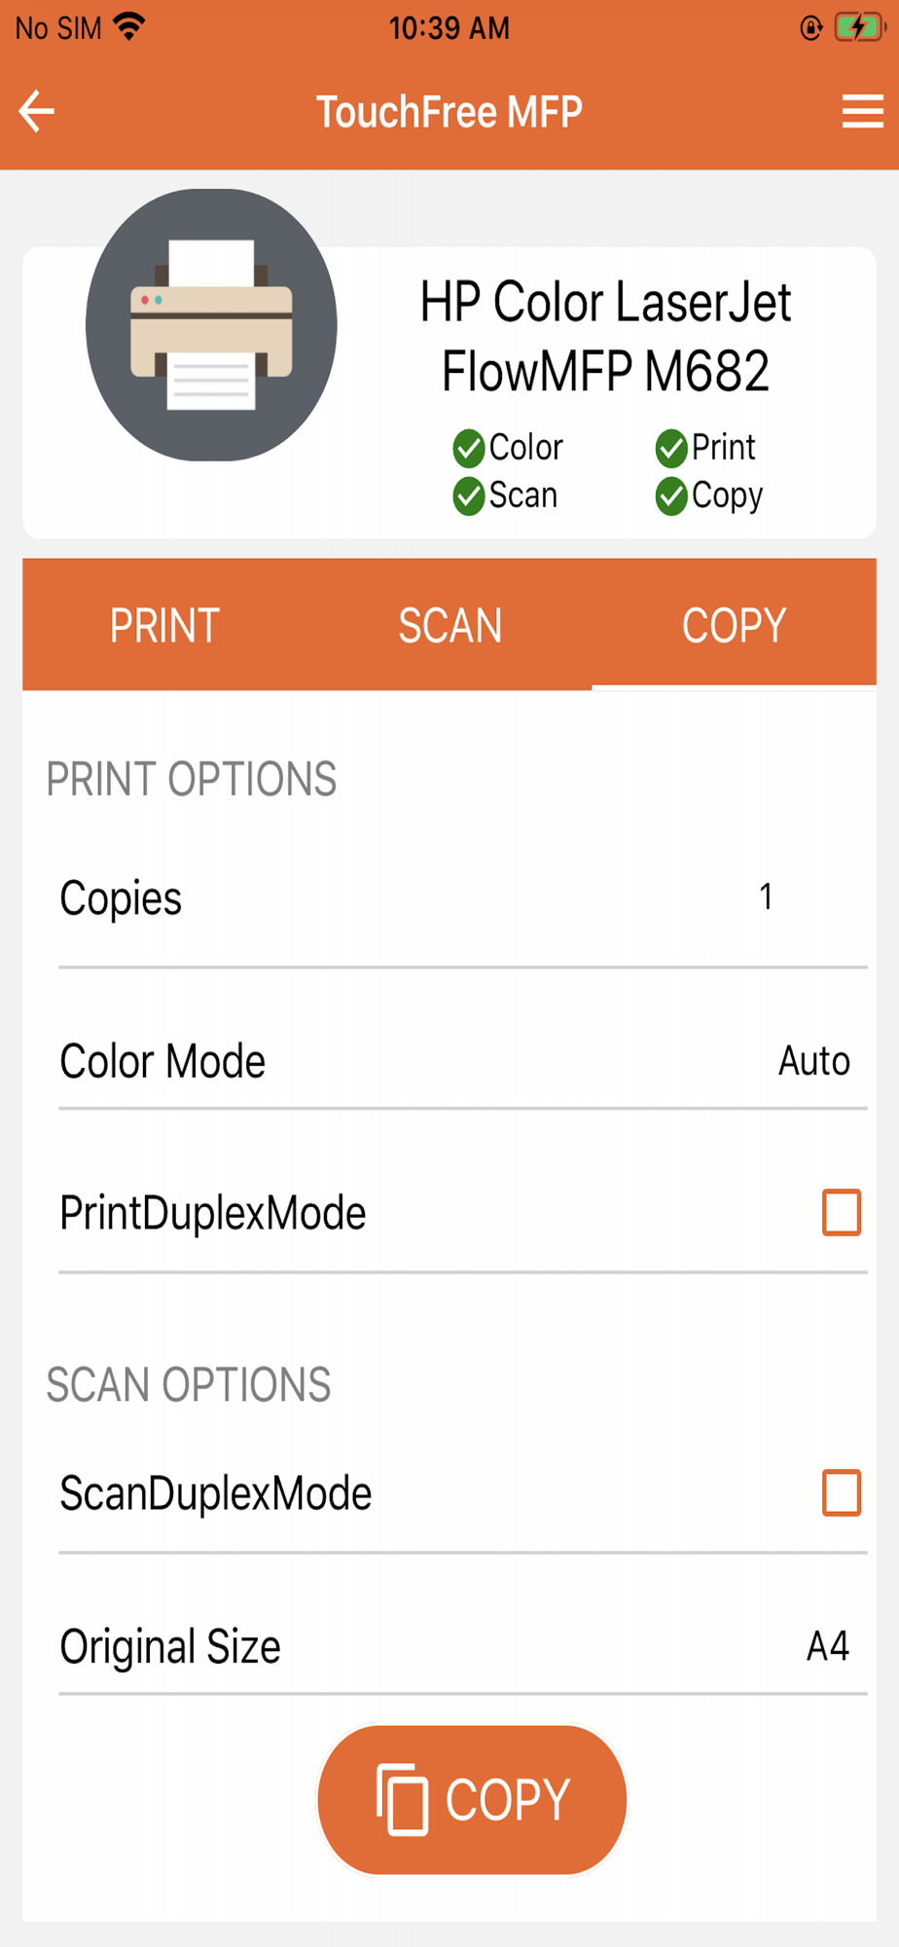
Task: Enable the ScanDuplexMode checkbox
Action: click(842, 1493)
